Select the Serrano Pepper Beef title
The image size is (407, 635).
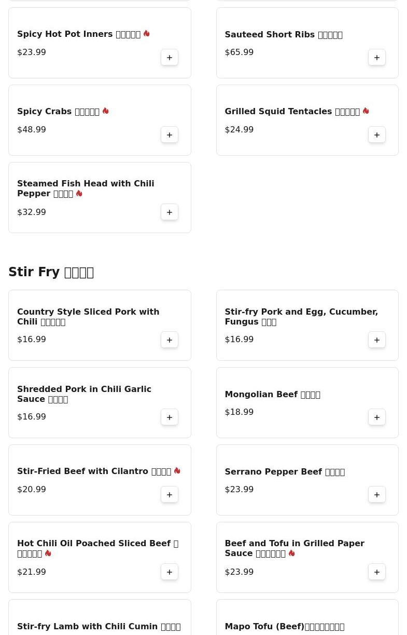(x=284, y=472)
